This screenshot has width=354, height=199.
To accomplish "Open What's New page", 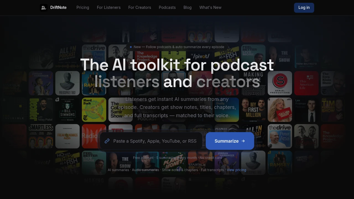I will (210, 7).
